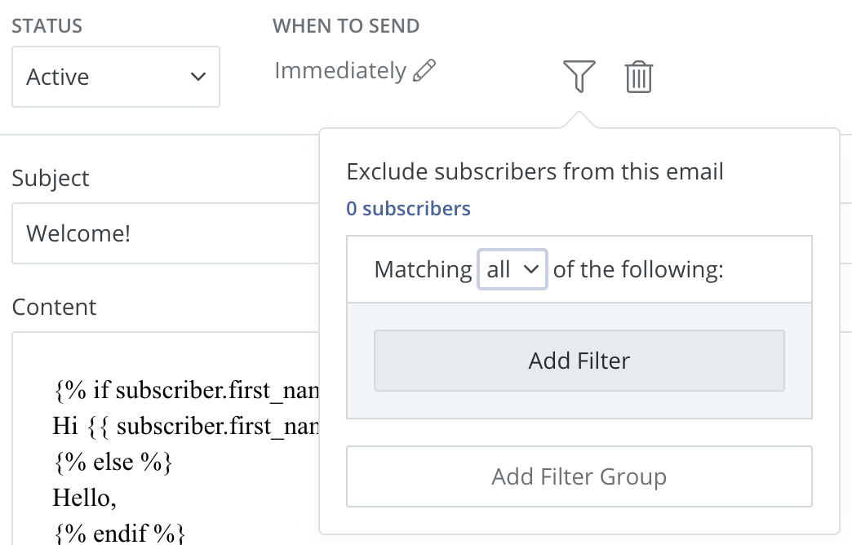This screenshot has height=545, width=852.
Task: Click the Subject field label
Action: (51, 178)
